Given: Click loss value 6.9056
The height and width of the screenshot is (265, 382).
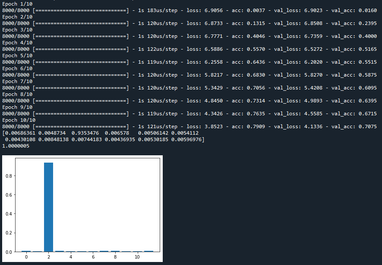Looking at the screenshot, I should click(x=214, y=10).
